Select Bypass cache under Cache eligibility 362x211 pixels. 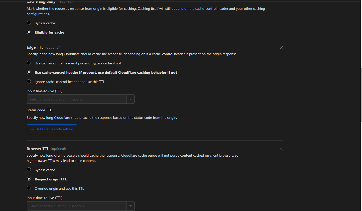(x=29, y=23)
